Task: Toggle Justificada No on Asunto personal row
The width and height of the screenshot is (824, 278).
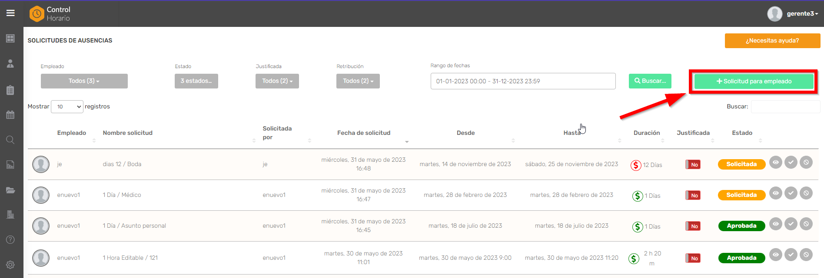Action: click(x=693, y=226)
